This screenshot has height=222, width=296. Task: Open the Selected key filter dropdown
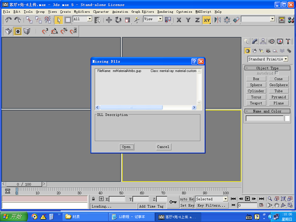(x=225, y=199)
